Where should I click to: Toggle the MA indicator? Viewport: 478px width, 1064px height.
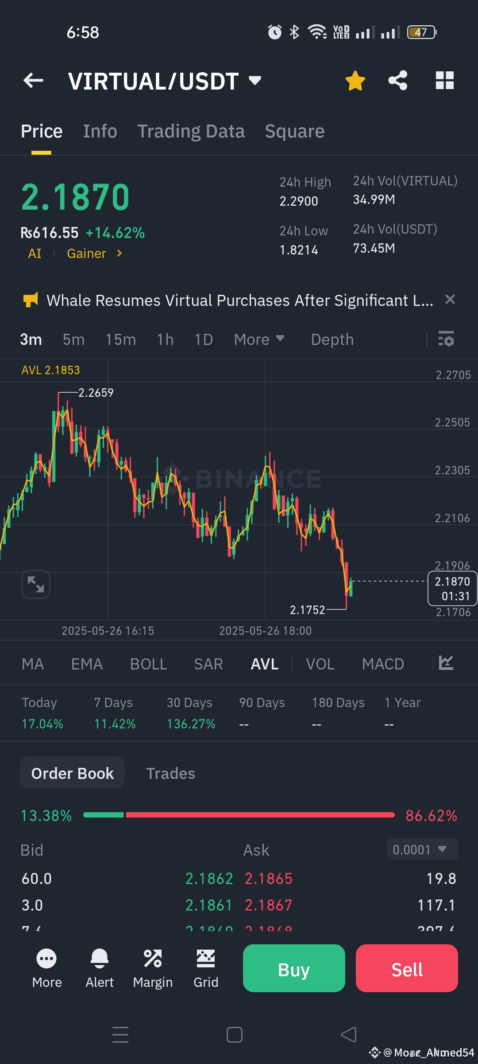33,664
